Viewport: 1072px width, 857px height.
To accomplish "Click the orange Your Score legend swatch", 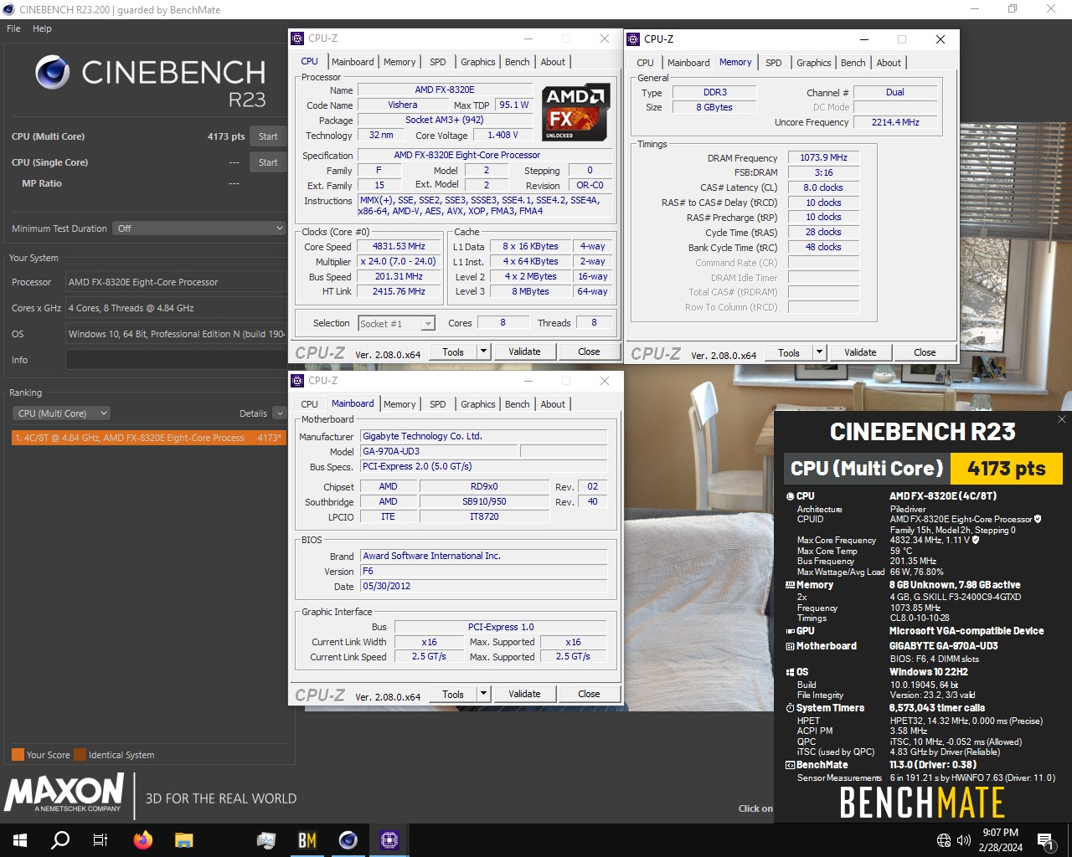I will (18, 755).
